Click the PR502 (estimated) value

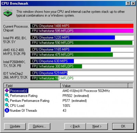click(x=76, y=96)
